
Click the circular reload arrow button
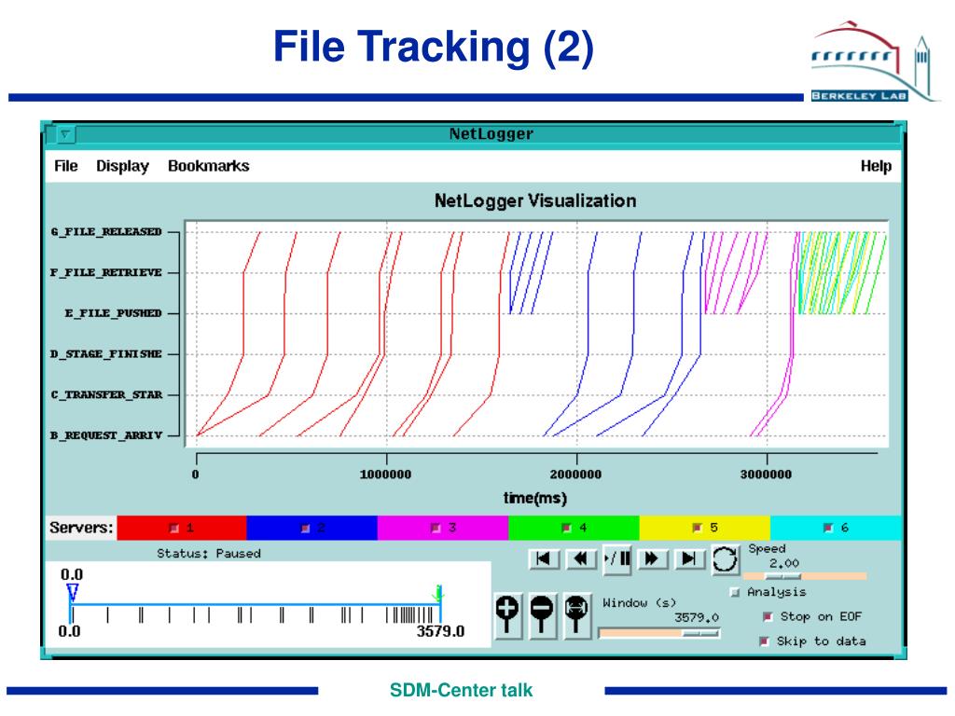tap(725, 559)
